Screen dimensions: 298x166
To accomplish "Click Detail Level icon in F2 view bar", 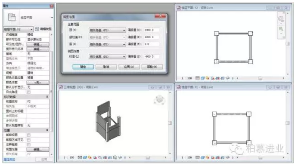I will click(198, 78).
